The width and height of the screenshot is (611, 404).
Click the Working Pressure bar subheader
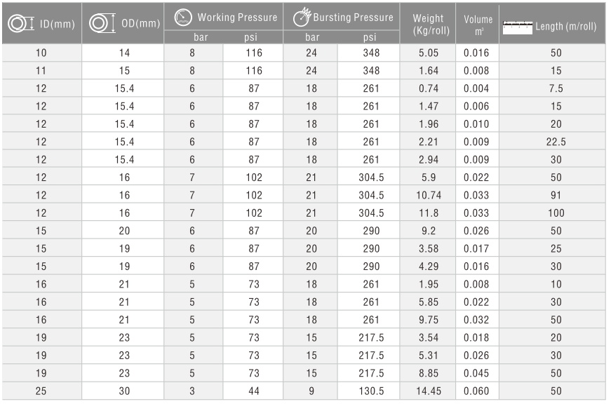[201, 37]
